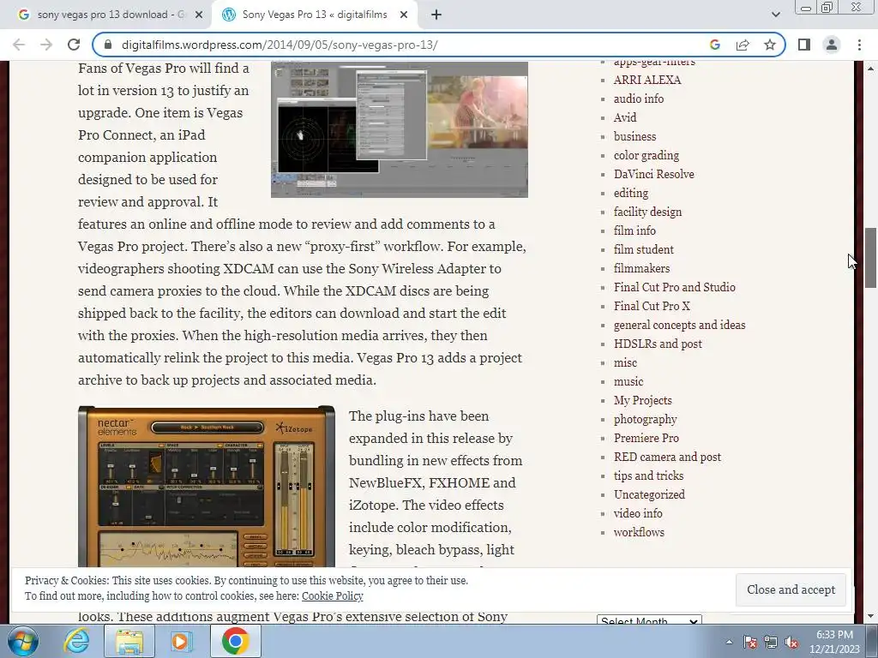
Task: Open the Premiere Pro category
Action: pyautogui.click(x=646, y=438)
